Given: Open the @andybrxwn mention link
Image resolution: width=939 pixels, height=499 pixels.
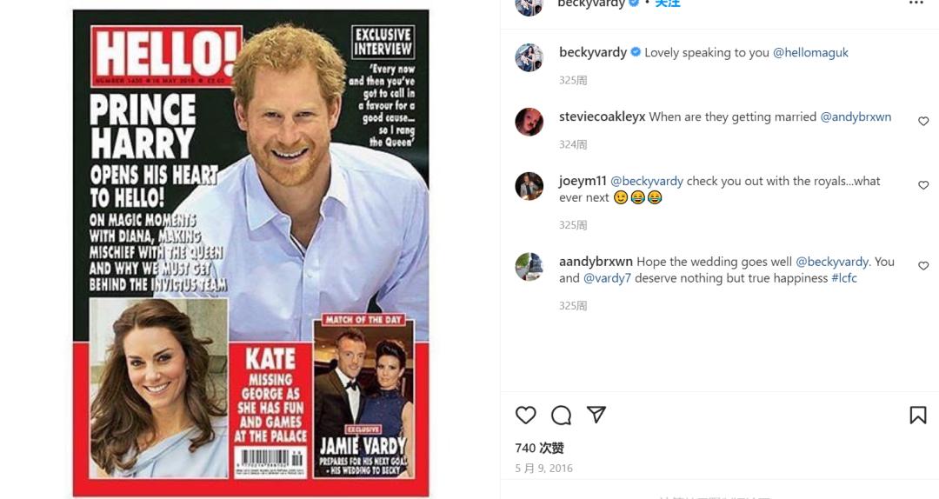Looking at the screenshot, I should point(856,116).
